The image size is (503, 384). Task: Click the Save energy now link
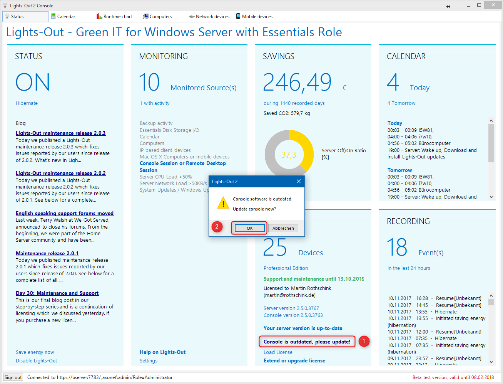(x=35, y=352)
